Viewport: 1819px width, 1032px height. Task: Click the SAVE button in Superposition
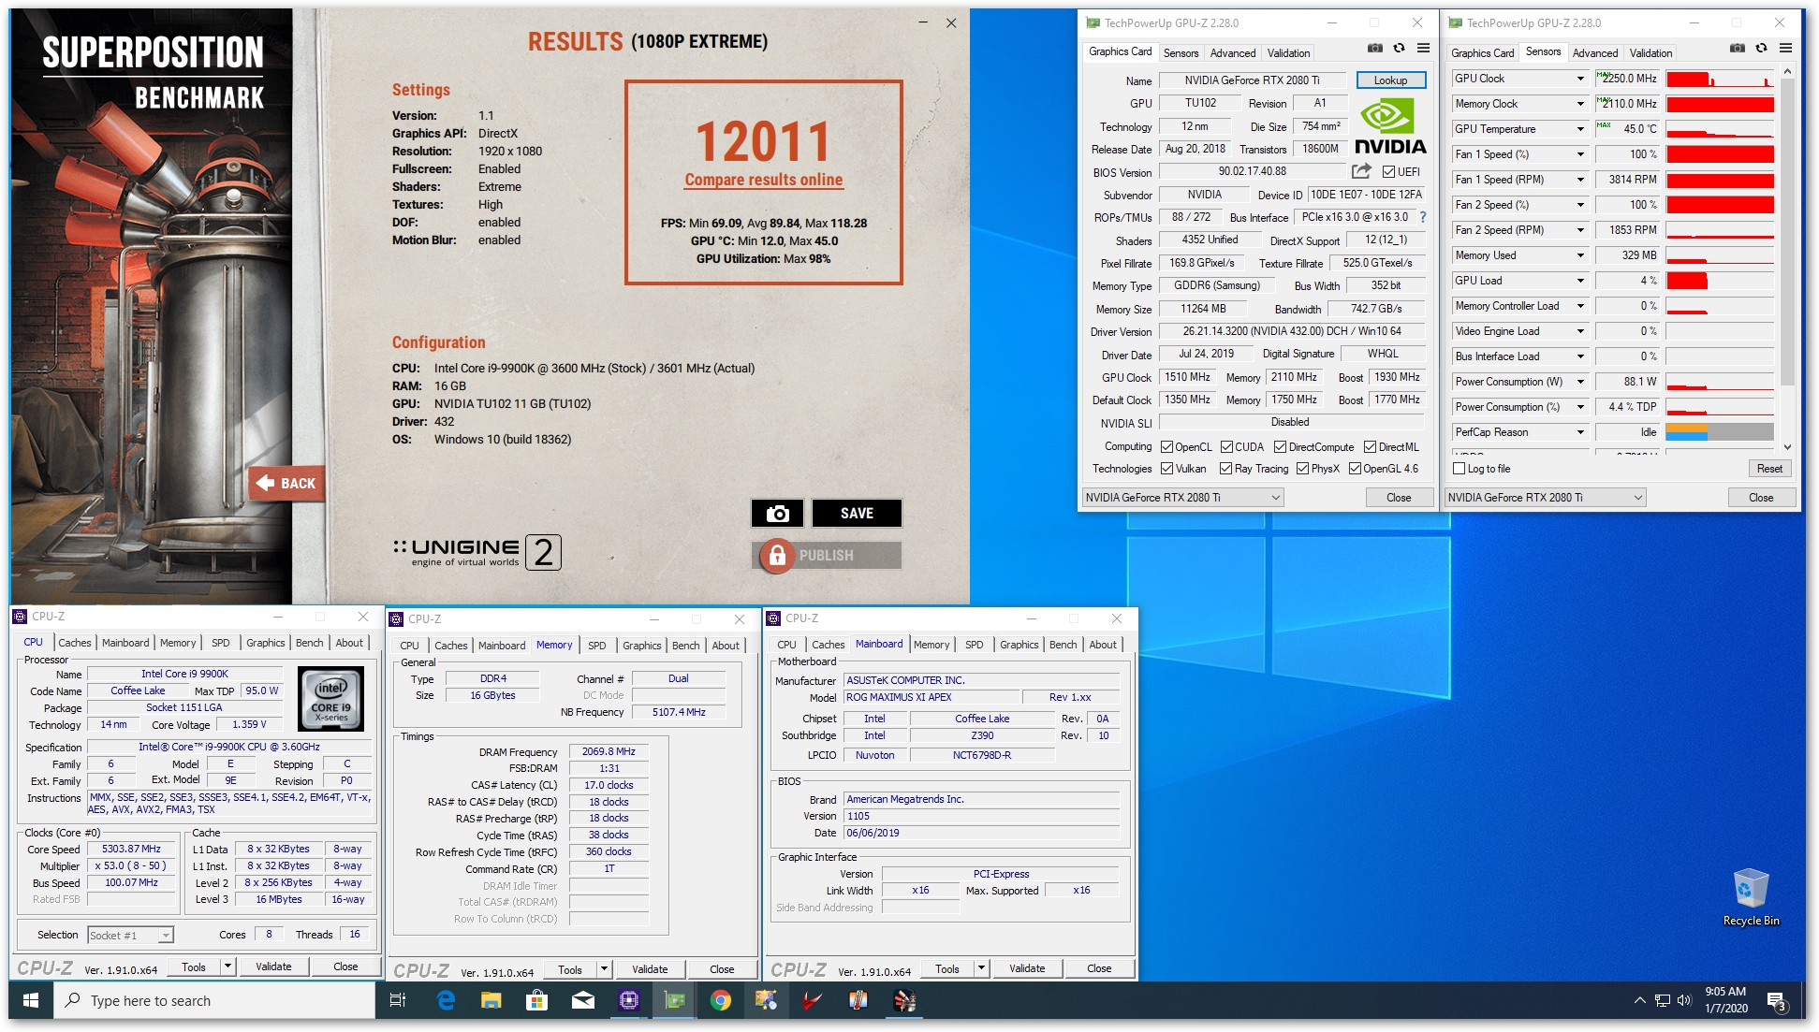(857, 513)
